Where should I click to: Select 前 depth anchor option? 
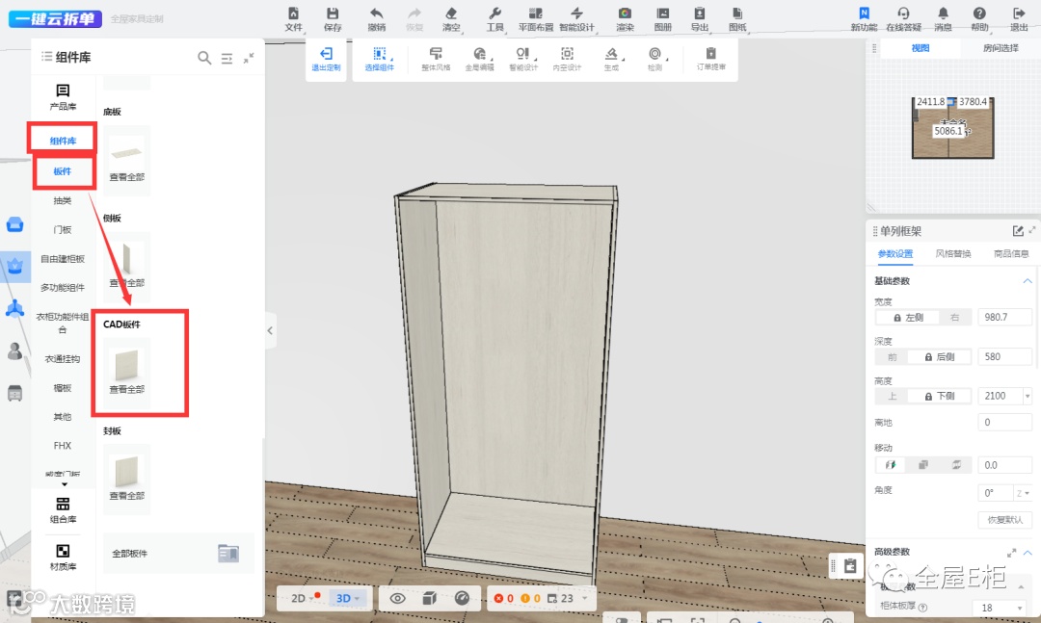point(892,356)
